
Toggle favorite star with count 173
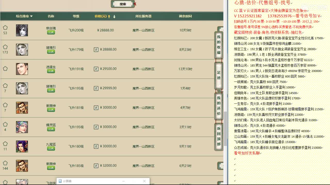click(x=5, y=47)
